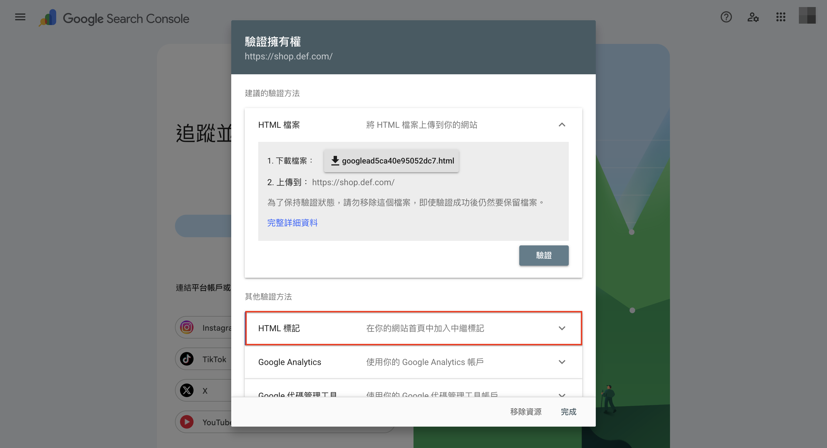
Task: Click 將 HTML 檔案上傳到你的網站 description
Action: click(x=422, y=125)
